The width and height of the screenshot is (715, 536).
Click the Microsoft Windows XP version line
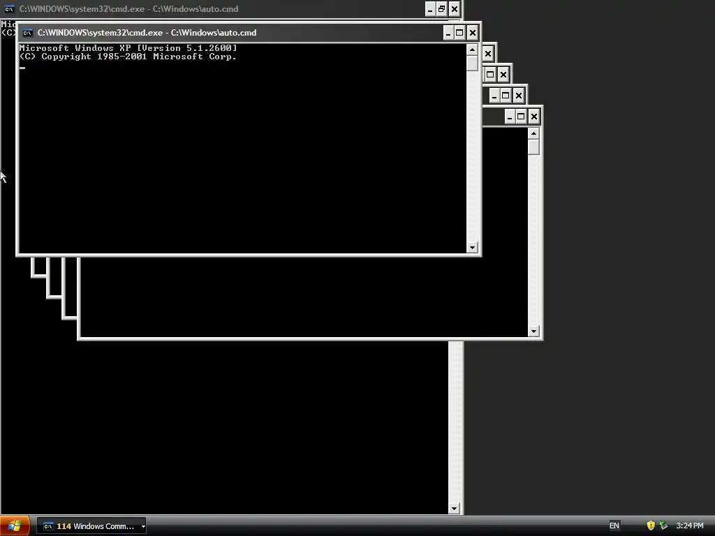128,48
